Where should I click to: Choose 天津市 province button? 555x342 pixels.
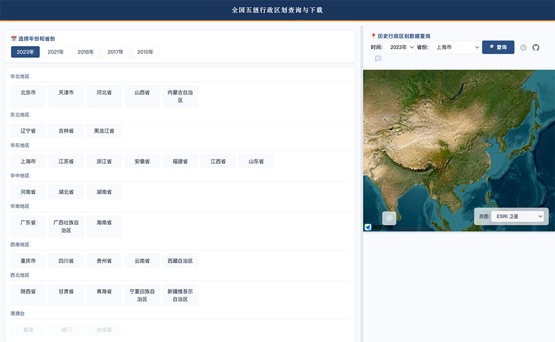coord(66,96)
